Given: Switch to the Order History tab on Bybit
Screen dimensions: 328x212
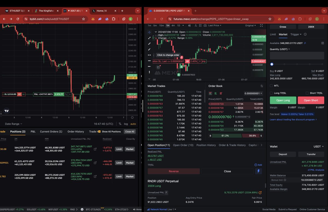Looking at the screenshot, I should tap(76, 131).
